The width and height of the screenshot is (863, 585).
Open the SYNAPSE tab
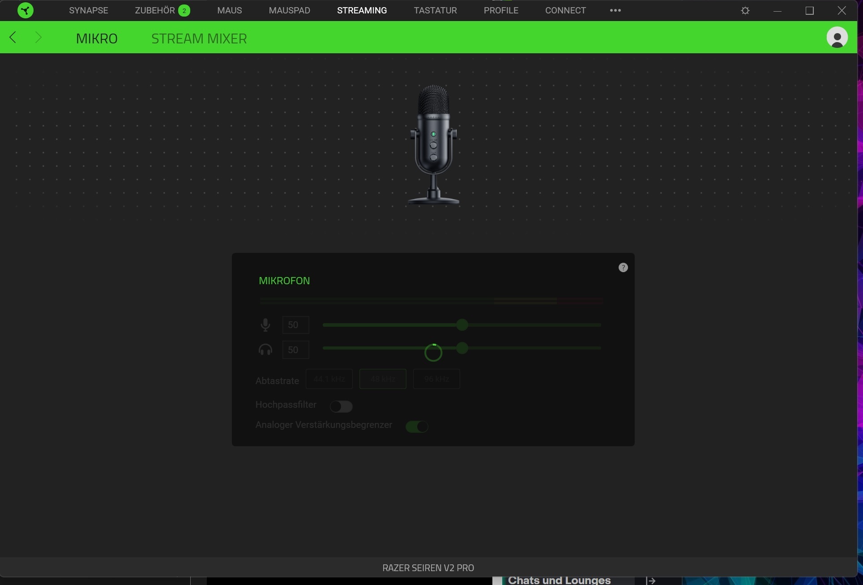(x=89, y=10)
